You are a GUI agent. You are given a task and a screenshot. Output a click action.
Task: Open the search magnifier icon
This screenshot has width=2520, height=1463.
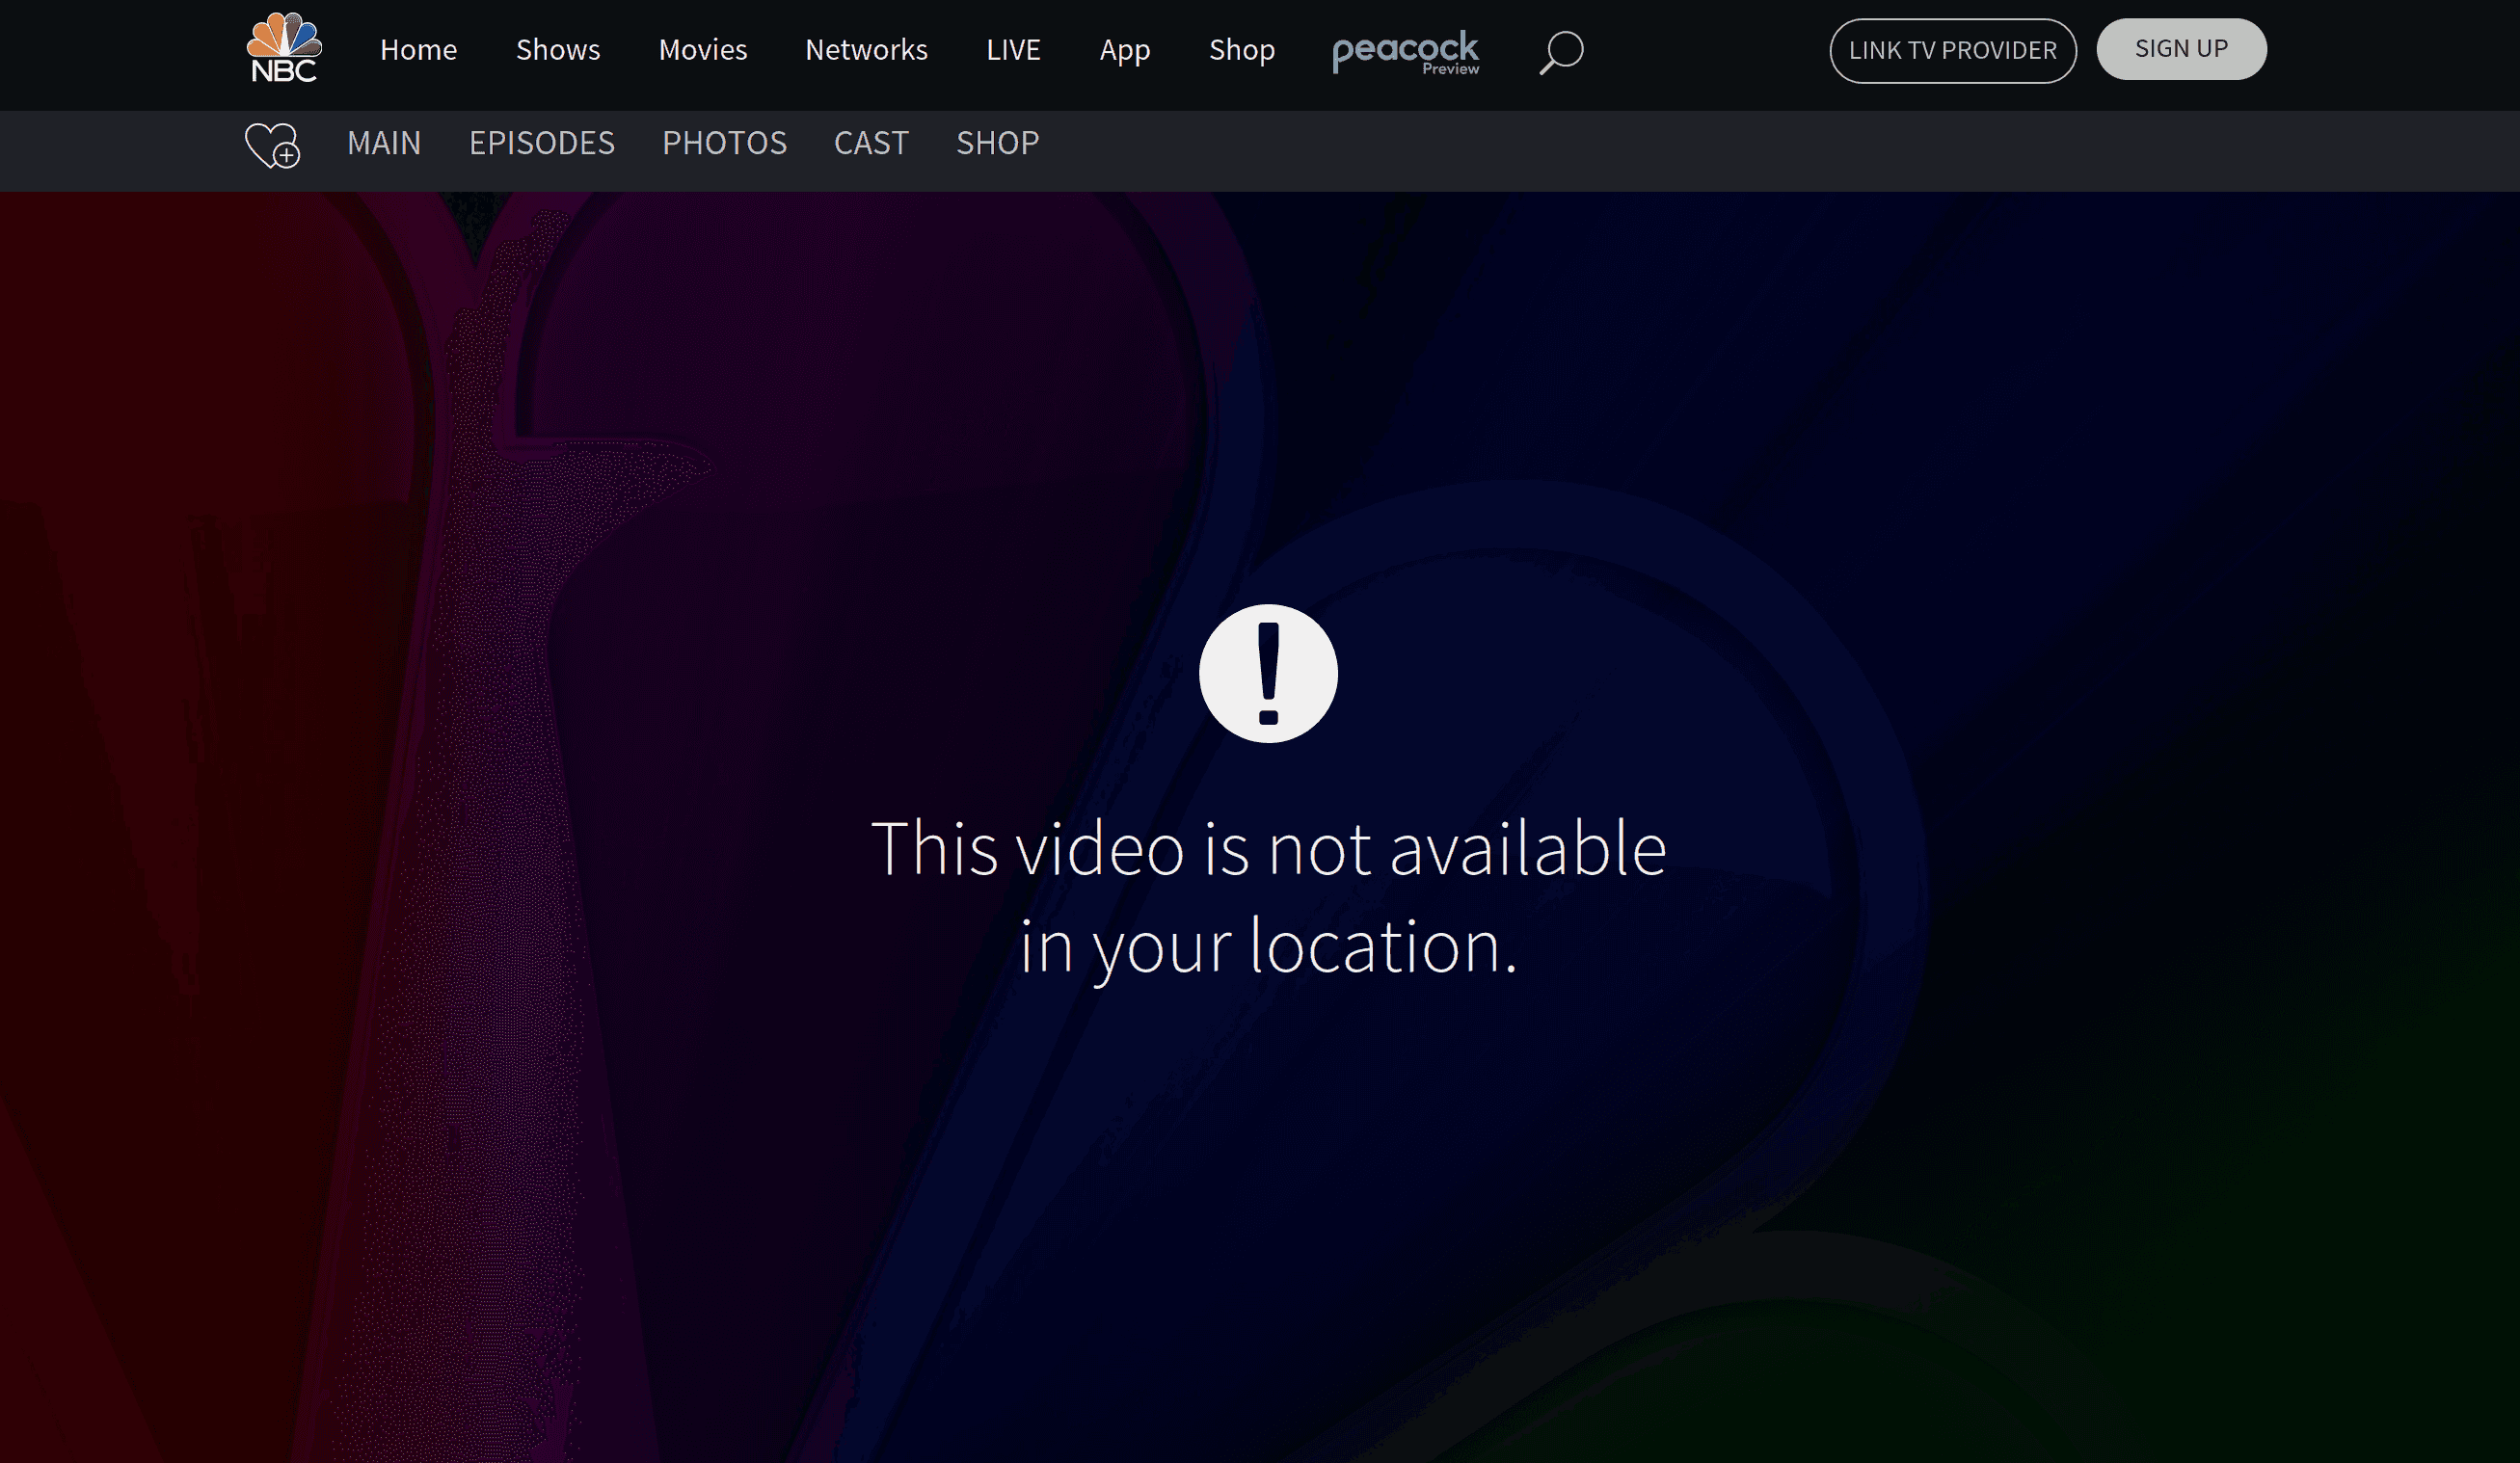(1561, 52)
